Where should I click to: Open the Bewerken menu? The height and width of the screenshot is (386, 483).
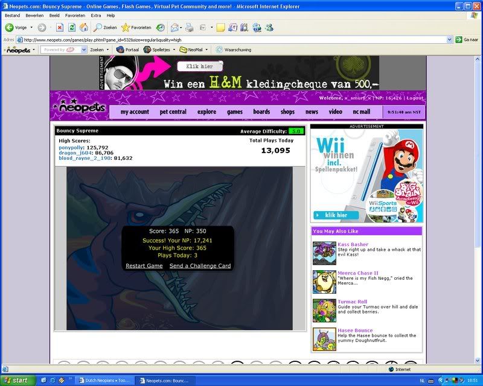tap(34, 16)
